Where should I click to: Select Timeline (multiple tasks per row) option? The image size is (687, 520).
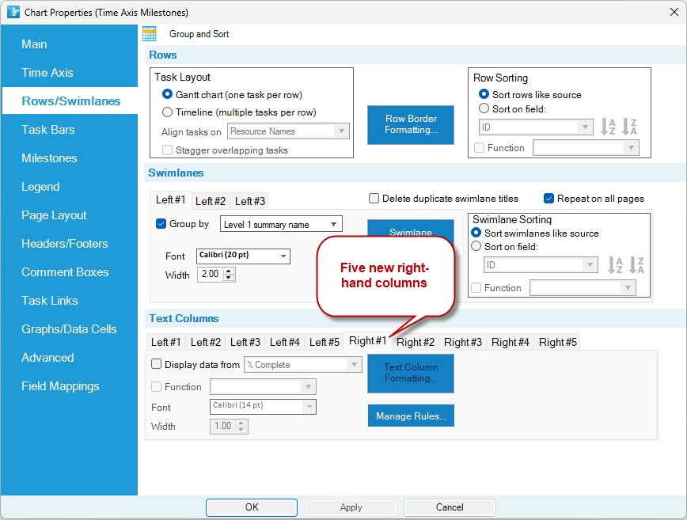pos(167,112)
